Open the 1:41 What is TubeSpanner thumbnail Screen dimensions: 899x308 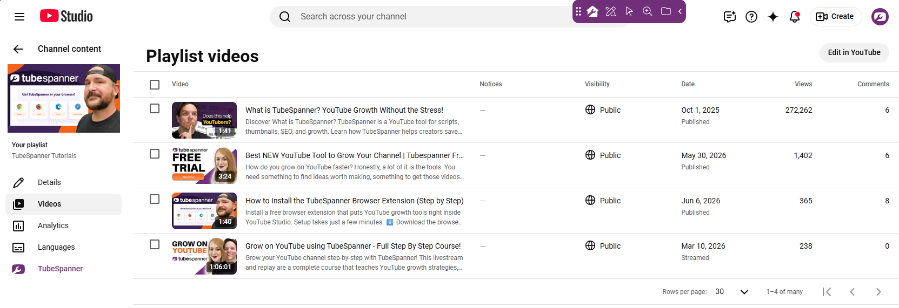(x=204, y=120)
